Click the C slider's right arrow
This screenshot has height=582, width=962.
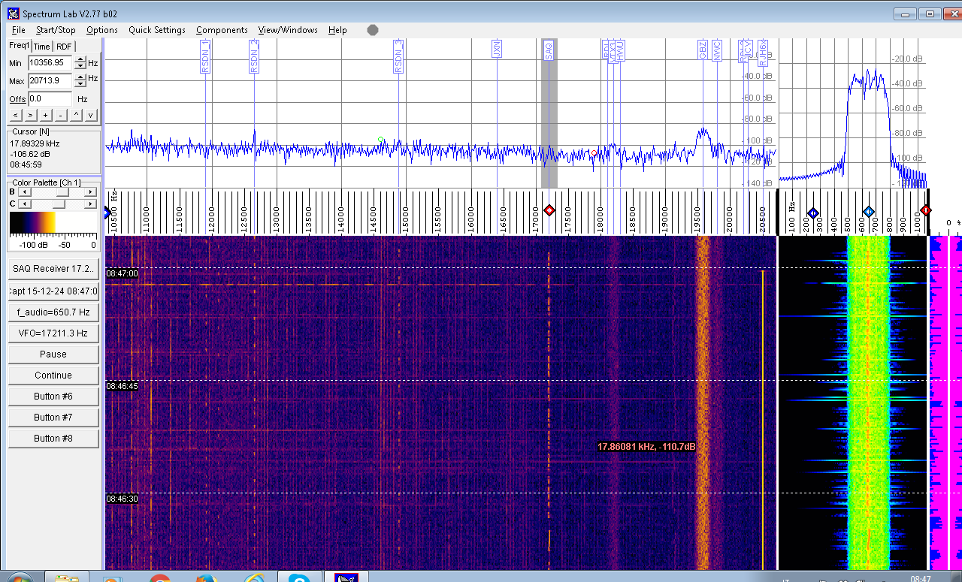click(x=91, y=204)
